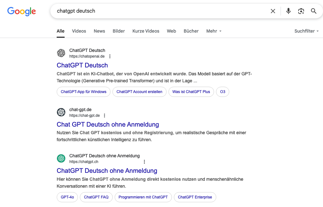Click the chat-gpt.de result favicon
Screen dimensions: 323x207
(x=61, y=112)
